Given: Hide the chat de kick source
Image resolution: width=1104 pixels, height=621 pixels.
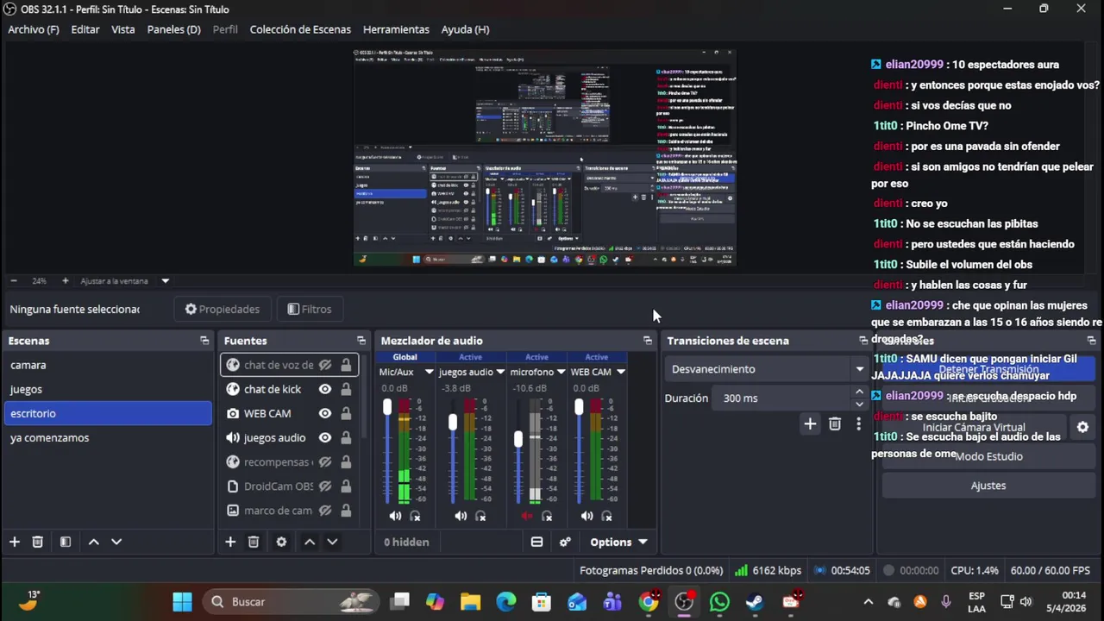Looking at the screenshot, I should pos(325,389).
